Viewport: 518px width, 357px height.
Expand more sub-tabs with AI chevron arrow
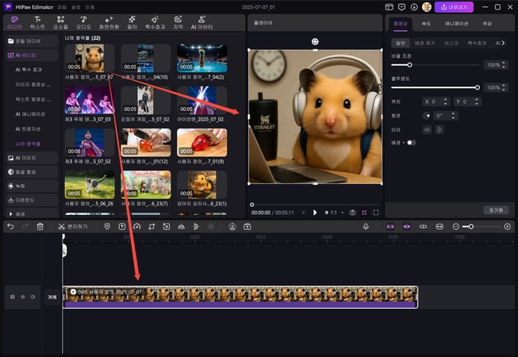click(503, 43)
